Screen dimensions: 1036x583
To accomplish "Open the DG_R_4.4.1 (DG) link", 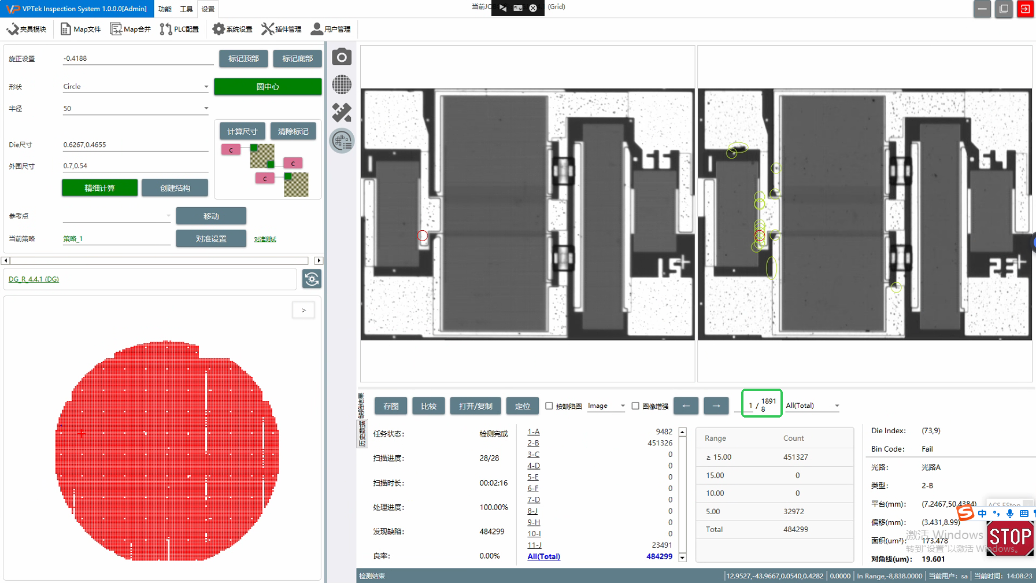I will tap(34, 279).
